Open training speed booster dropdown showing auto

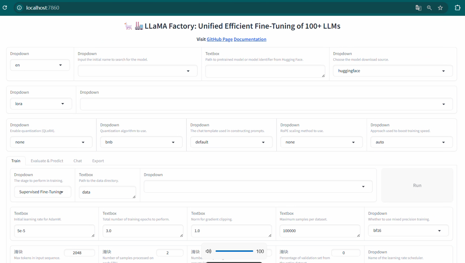[x=411, y=142]
